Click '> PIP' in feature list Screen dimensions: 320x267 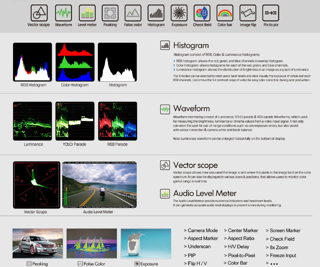[x=190, y=255]
